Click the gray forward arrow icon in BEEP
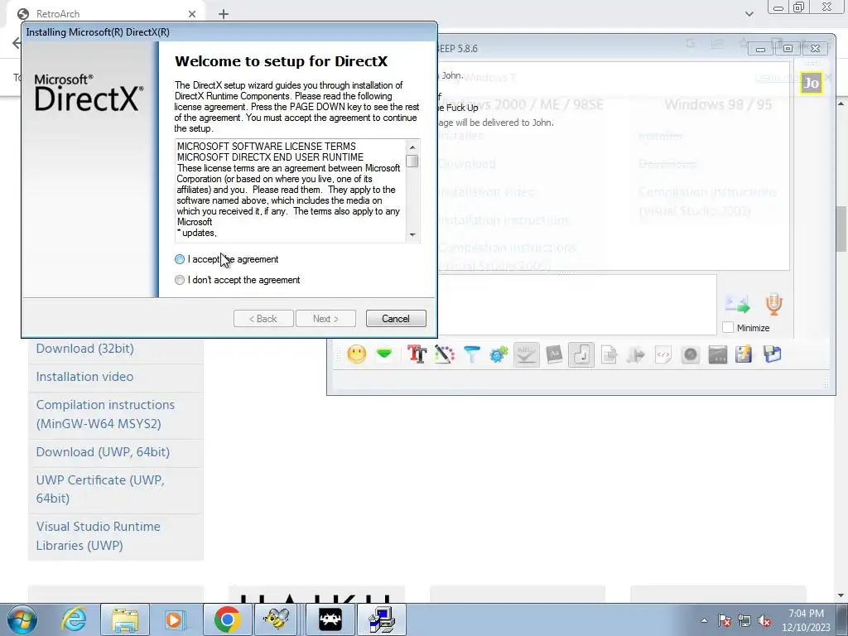Viewport: 848px width, 636px height. [636, 354]
